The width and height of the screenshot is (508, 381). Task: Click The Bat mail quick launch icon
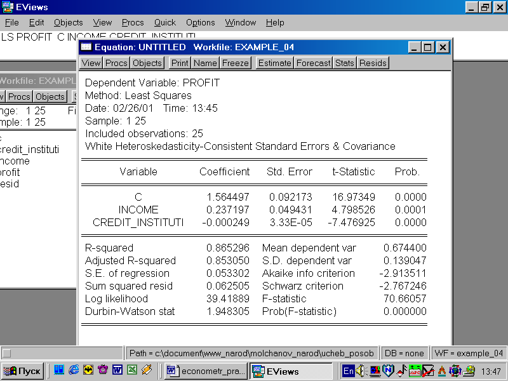(88, 370)
